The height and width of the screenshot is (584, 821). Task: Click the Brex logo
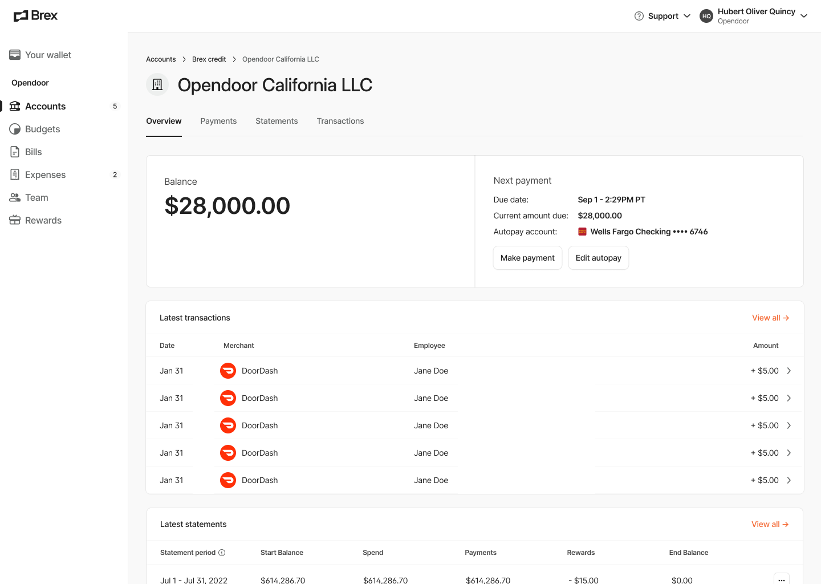coord(35,15)
